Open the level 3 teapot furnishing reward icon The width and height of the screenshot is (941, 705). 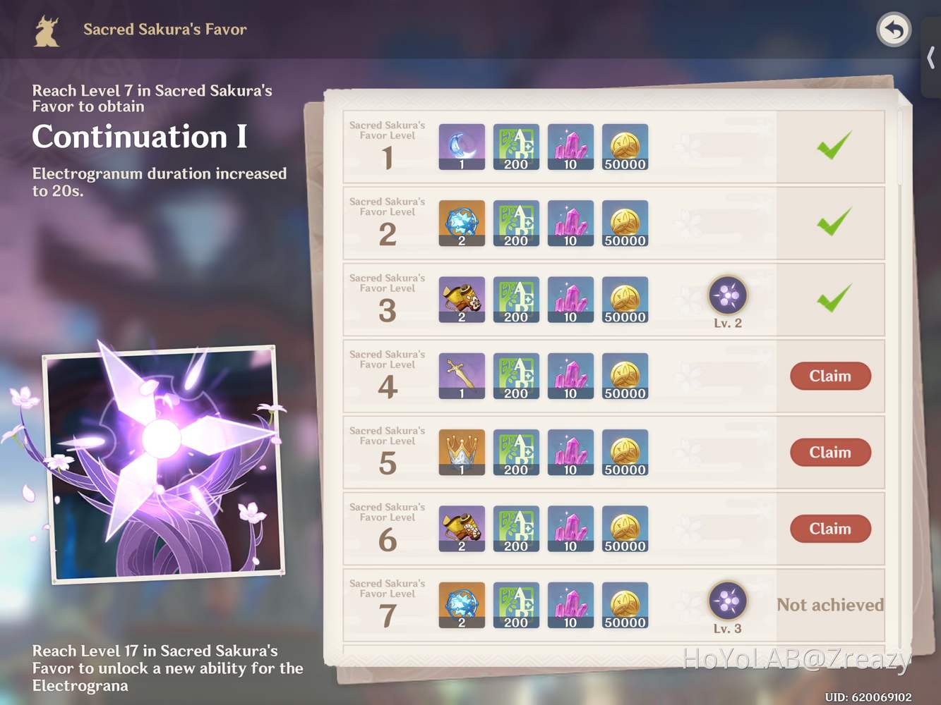click(462, 300)
